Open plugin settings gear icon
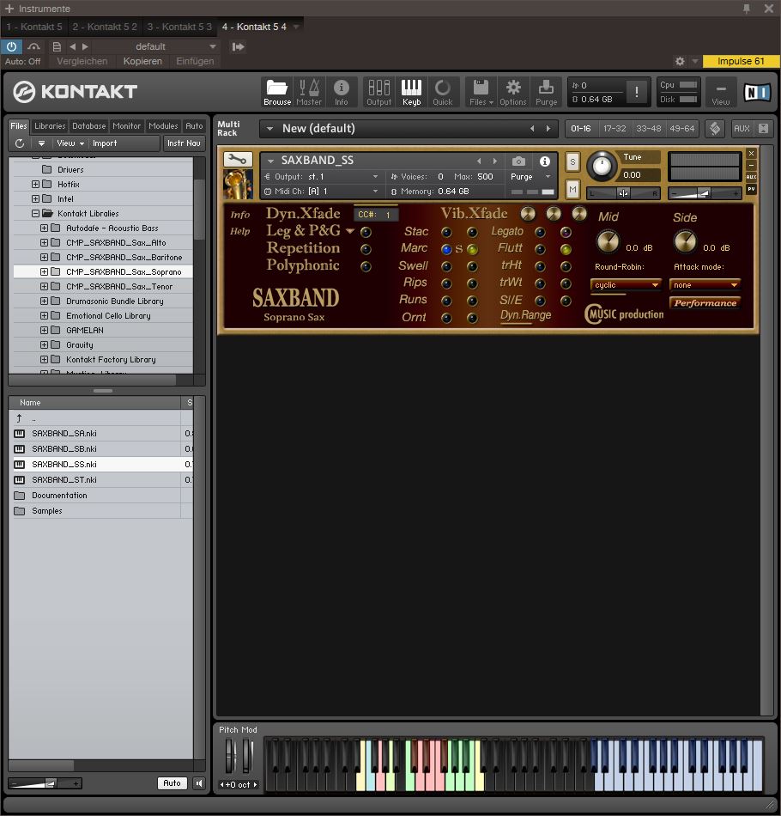The height and width of the screenshot is (816, 781). (680, 61)
